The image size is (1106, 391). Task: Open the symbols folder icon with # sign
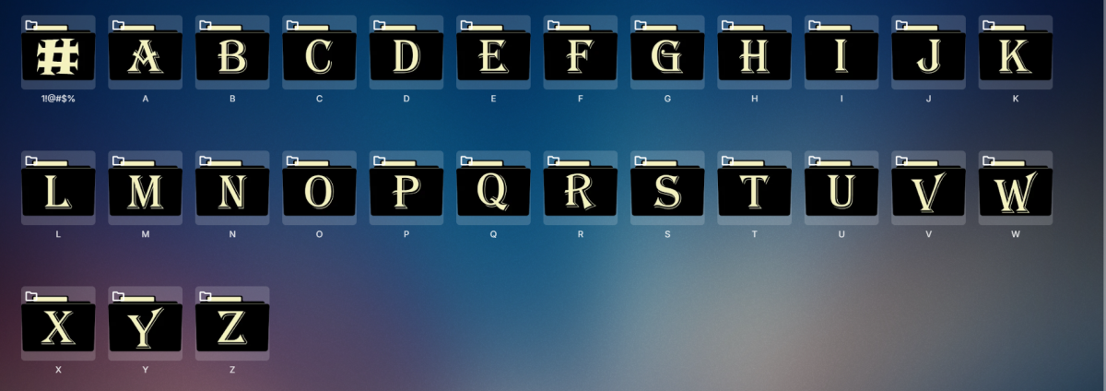(58, 52)
